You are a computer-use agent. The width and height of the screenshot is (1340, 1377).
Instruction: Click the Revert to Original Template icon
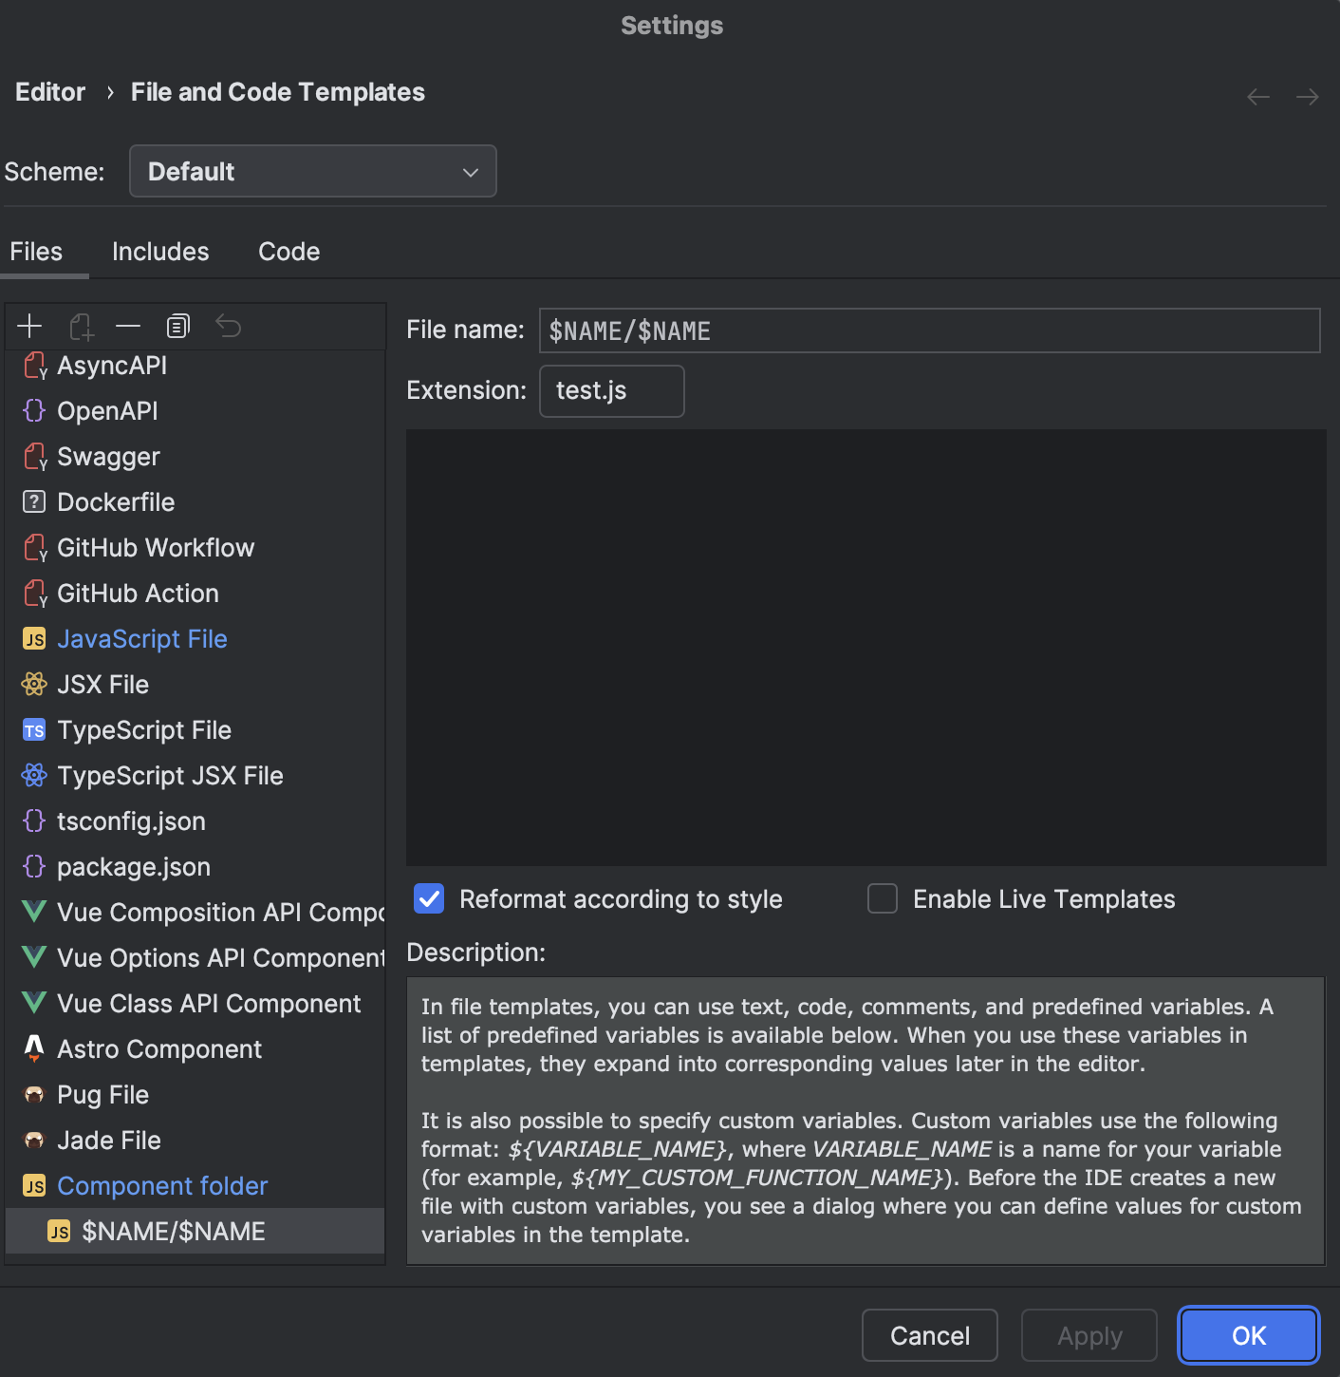point(229,327)
